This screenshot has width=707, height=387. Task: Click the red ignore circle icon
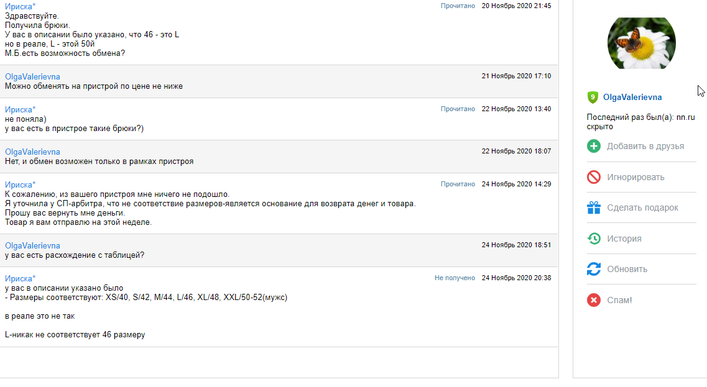tap(594, 177)
